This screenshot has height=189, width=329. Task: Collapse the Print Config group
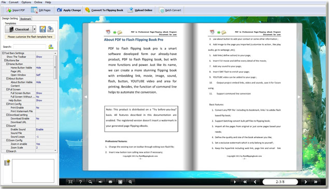coord(7,104)
